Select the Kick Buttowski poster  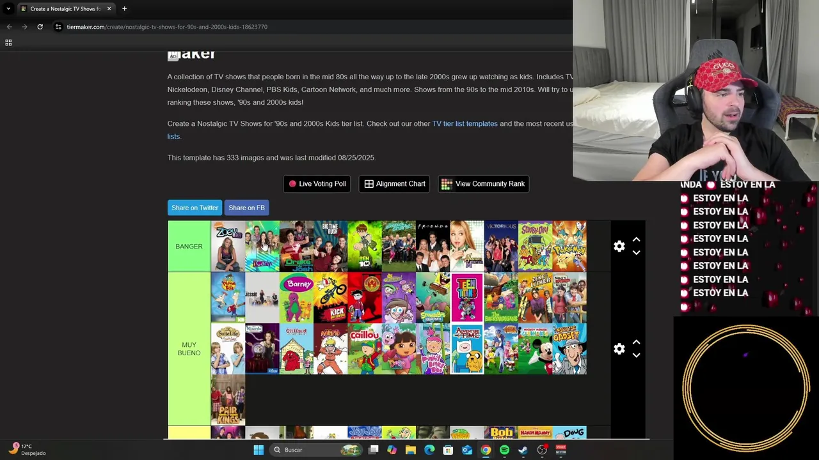pos(330,298)
